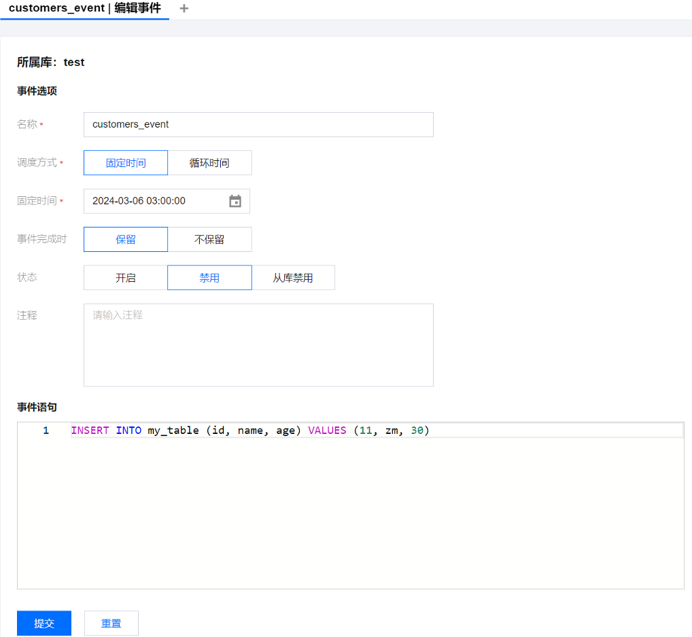Set status to 禁用
The image size is (692, 637).
(x=209, y=278)
